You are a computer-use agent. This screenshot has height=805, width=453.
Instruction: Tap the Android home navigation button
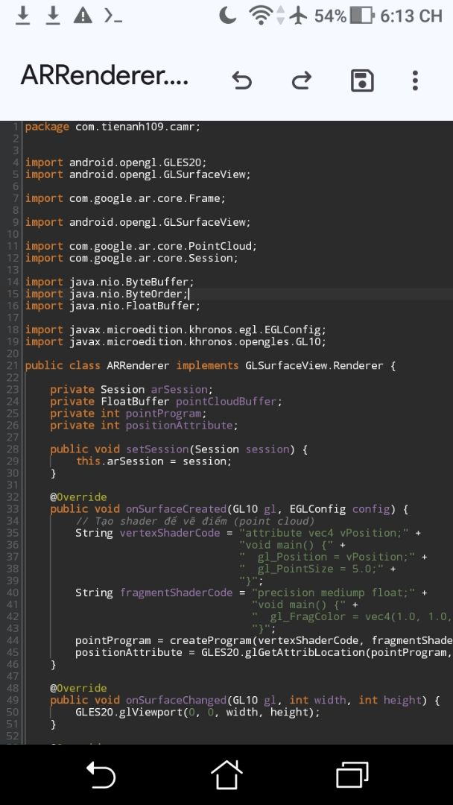[x=226, y=774]
